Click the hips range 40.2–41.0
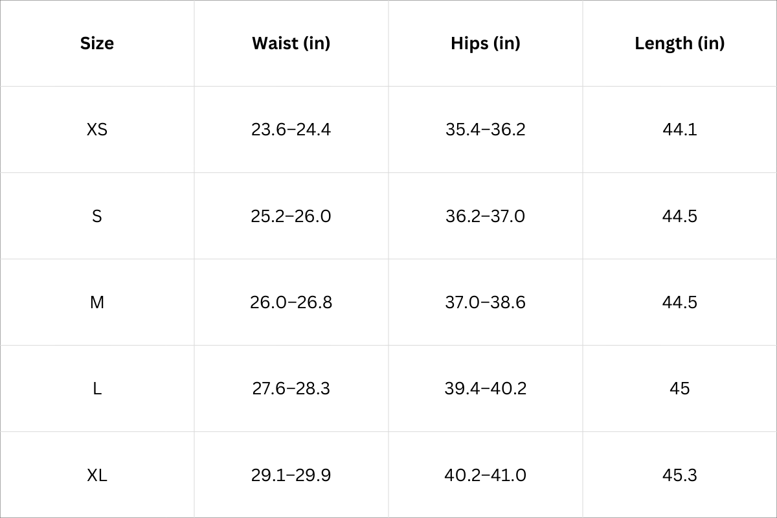Image resolution: width=777 pixels, height=518 pixels. tap(486, 475)
